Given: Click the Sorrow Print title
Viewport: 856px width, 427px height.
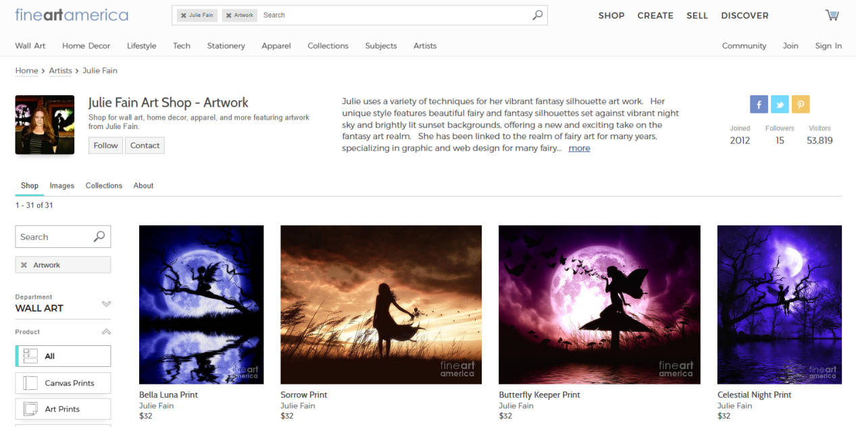Looking at the screenshot, I should tap(304, 395).
